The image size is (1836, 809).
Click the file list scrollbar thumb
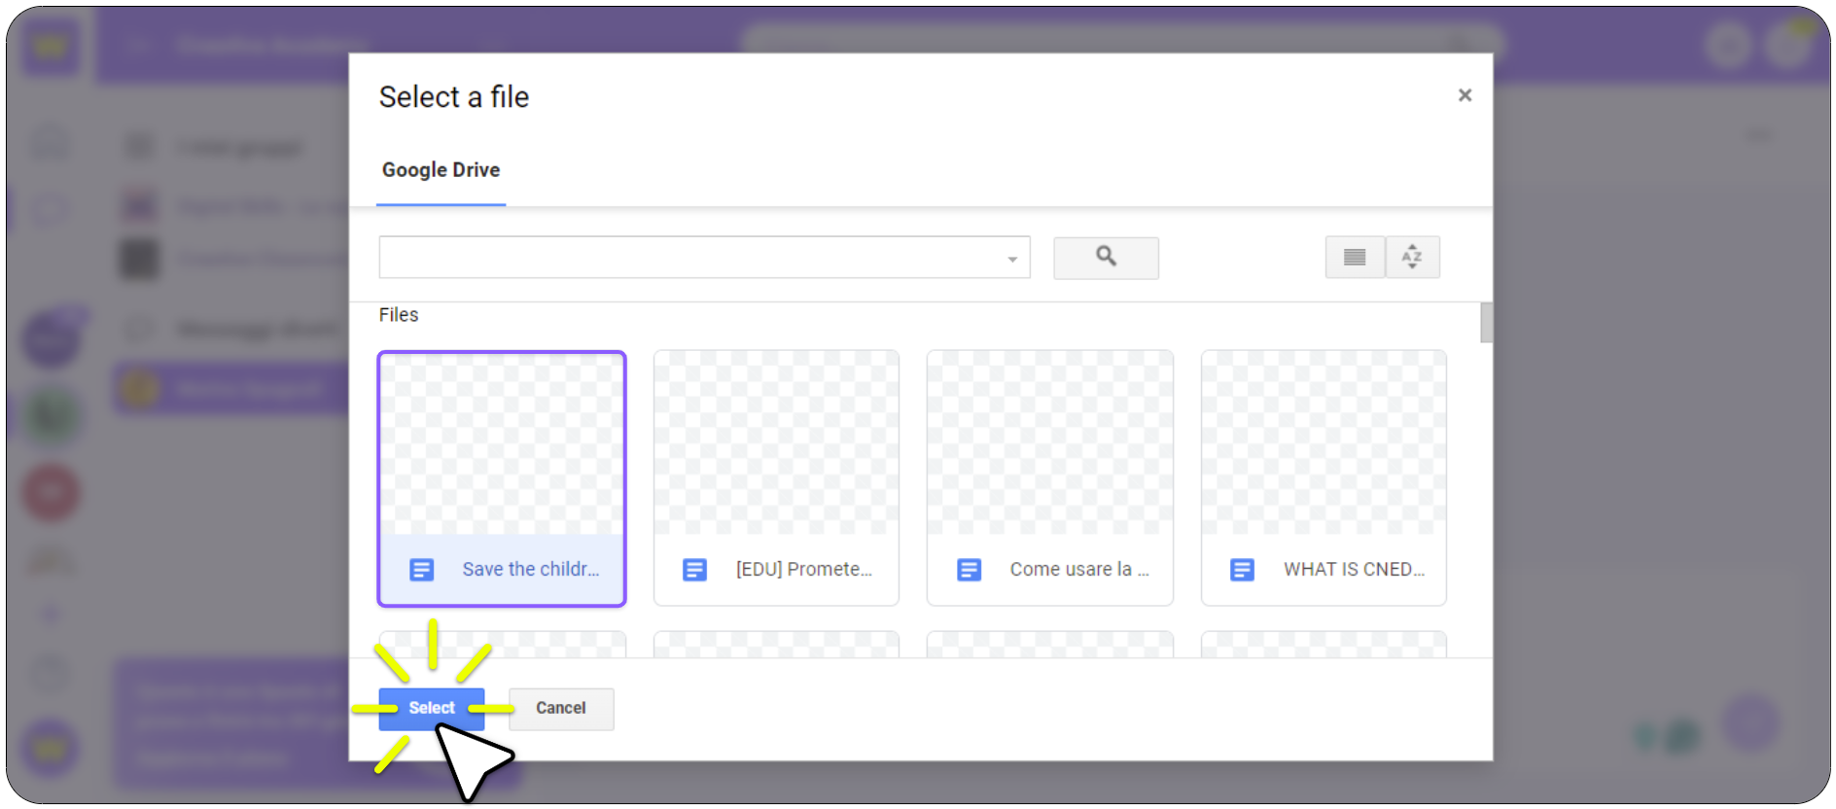1486,323
